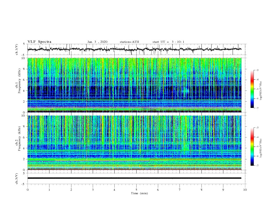Screen dimensions: 276x213
Task: Click time axis tick label "9"
Action: (x=223, y=190)
